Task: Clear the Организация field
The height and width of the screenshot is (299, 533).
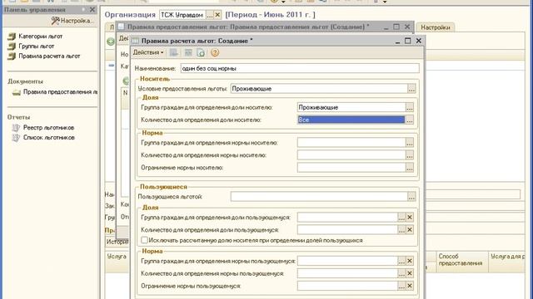Action: point(217,15)
